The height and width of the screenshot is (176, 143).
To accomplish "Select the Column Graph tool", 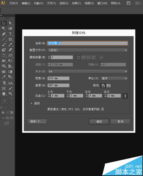I will coord(10,83).
